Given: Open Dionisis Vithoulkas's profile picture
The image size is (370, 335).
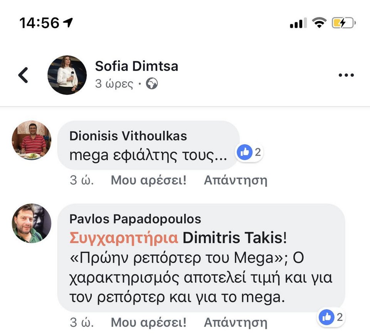Looking at the screenshot, I should pos(32,140).
